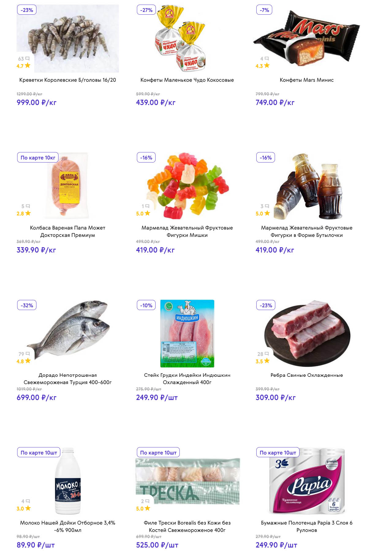Open Бумажные Полотенца Papia product link

point(307,526)
